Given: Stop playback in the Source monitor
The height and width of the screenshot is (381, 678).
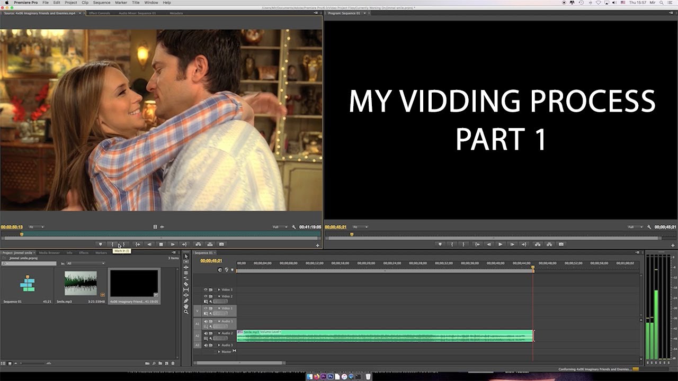Looking at the screenshot, I should [x=161, y=244].
